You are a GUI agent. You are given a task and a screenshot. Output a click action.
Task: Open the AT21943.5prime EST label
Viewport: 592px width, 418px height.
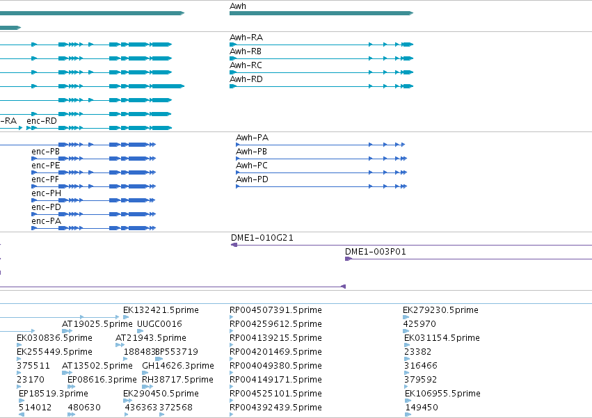pos(151,338)
